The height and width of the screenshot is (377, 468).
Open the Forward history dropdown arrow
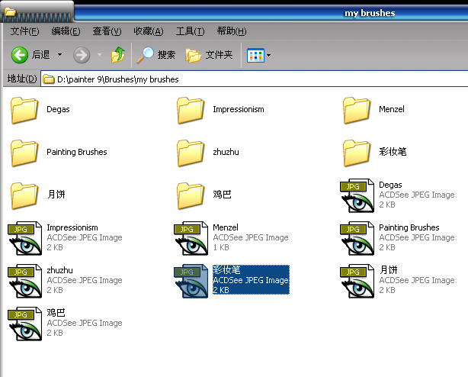pos(99,55)
